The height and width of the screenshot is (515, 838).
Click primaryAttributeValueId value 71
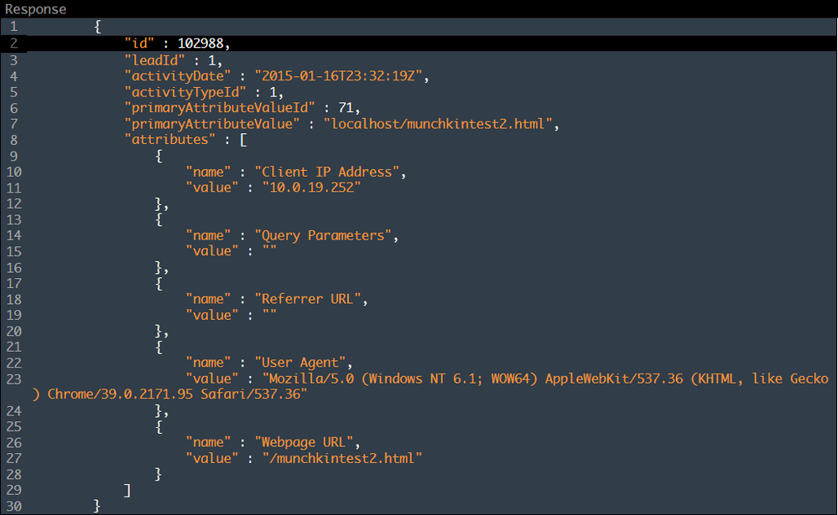[x=346, y=108]
